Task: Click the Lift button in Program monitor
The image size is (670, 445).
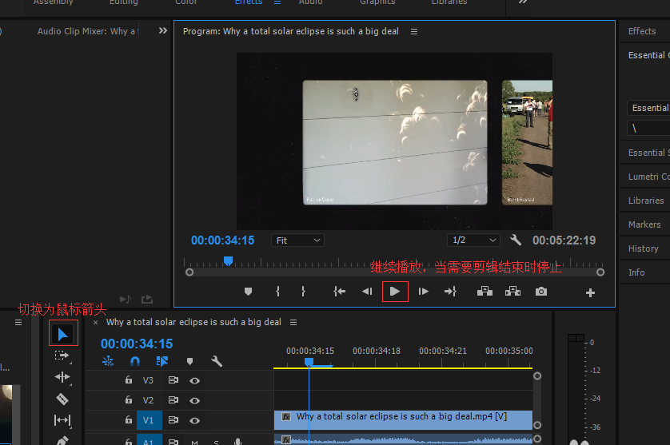Action: (x=485, y=292)
